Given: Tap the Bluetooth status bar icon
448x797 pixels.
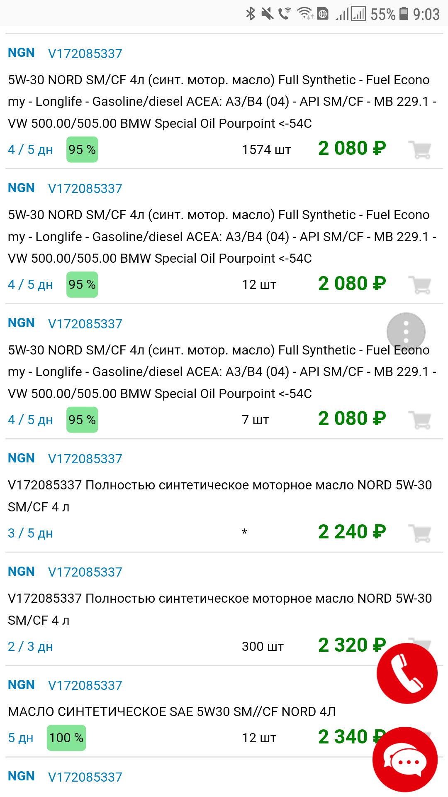Looking at the screenshot, I should click(251, 14).
